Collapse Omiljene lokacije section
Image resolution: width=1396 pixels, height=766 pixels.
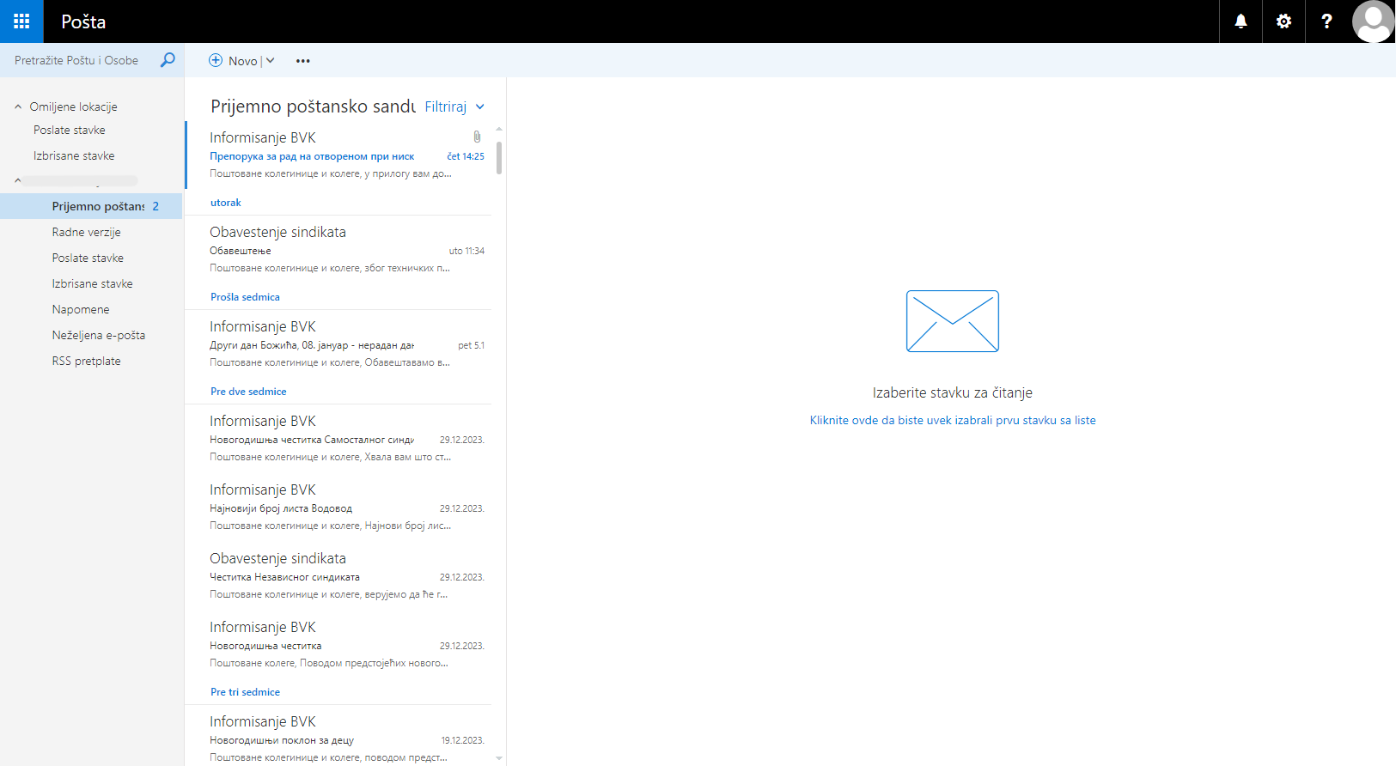click(18, 106)
